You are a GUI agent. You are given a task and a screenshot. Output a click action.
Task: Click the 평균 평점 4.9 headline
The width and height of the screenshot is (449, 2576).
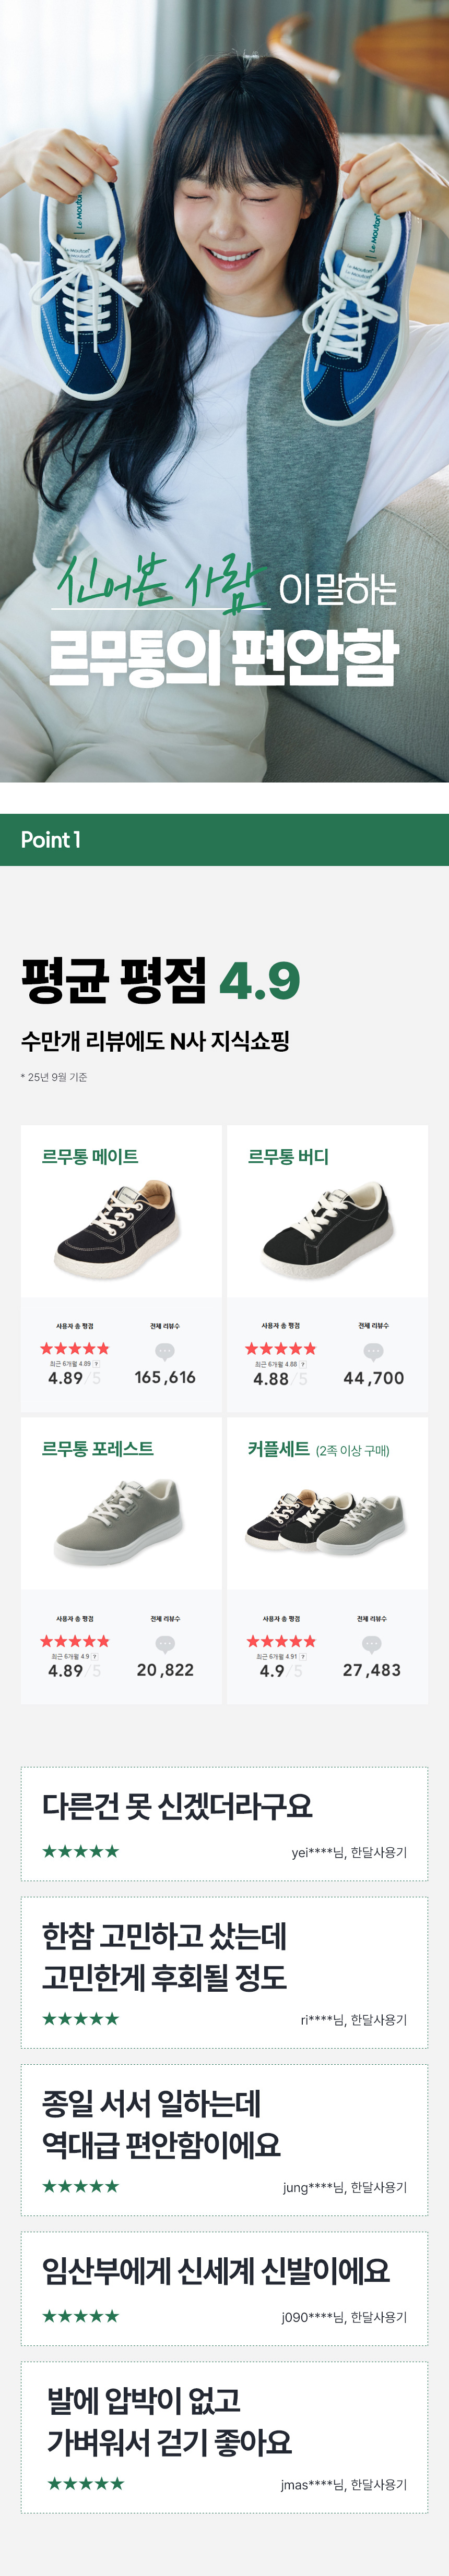click(x=160, y=979)
